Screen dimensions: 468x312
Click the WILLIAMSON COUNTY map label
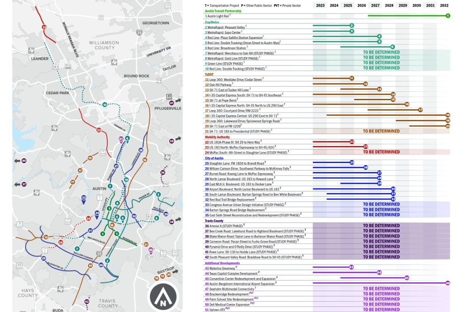coord(104,45)
